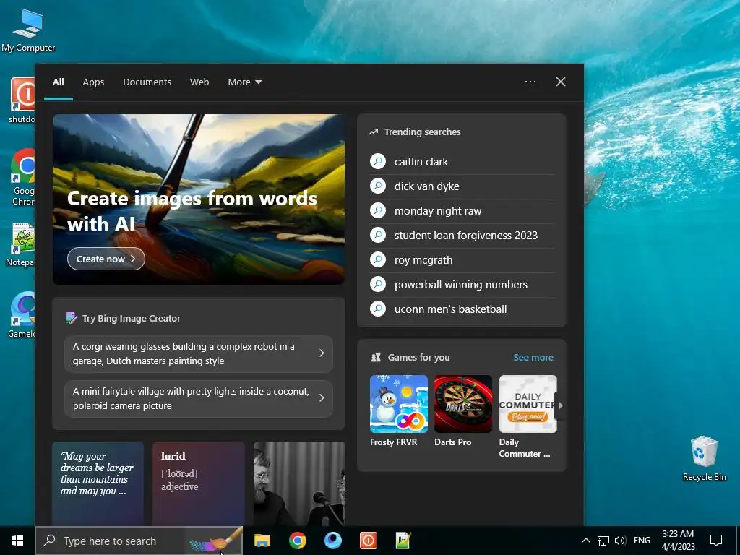
Task: Open the May your dreams quote card
Action: [x=98, y=483]
